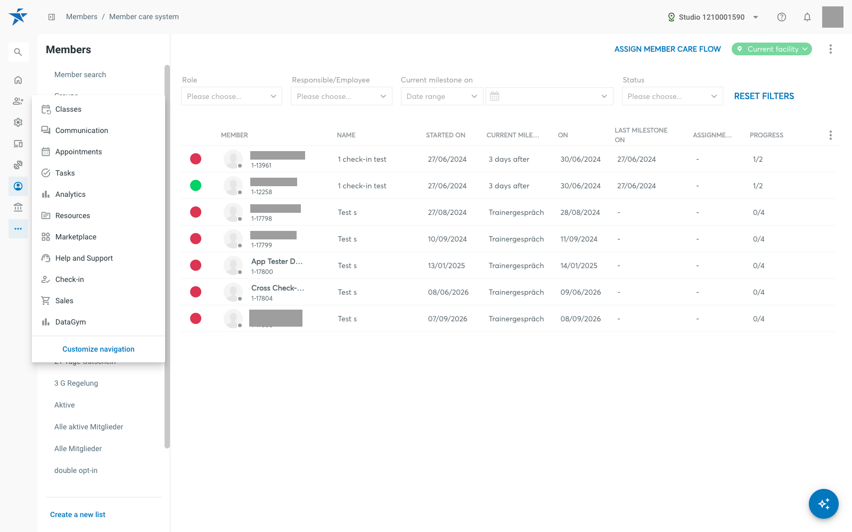Image resolution: width=852 pixels, height=532 pixels.
Task: Open Help and Support menu entry
Action: click(99, 258)
